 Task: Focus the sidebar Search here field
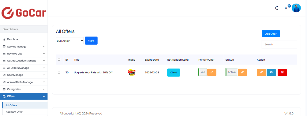tap(24, 29)
